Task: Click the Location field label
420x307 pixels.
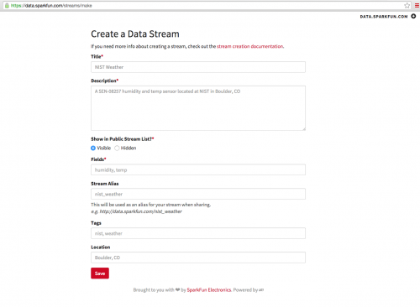Action: click(101, 247)
